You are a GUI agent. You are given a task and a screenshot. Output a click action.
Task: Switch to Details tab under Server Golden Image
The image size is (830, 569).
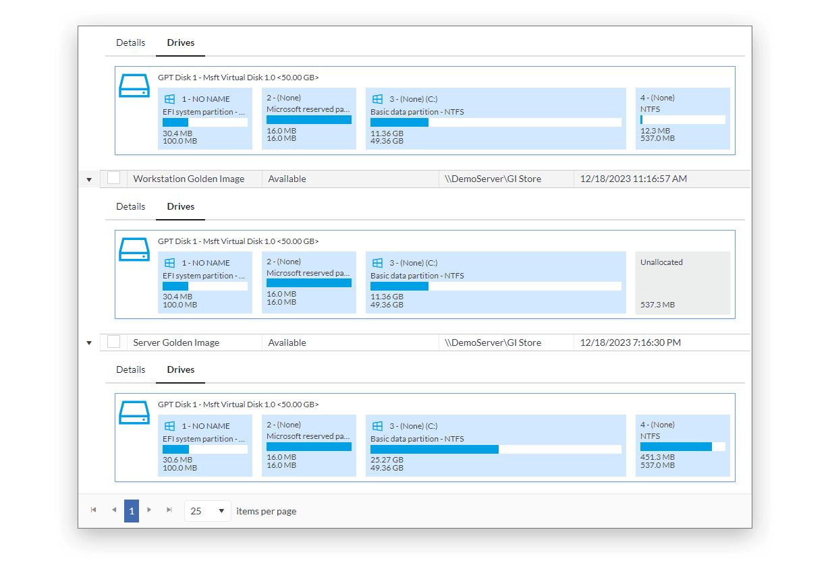pyautogui.click(x=130, y=369)
